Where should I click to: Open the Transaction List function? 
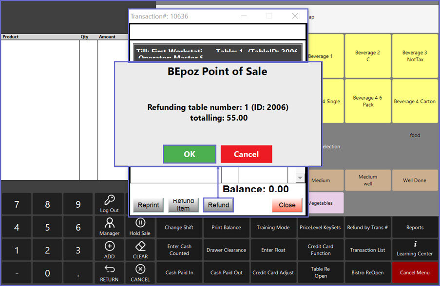point(367,250)
